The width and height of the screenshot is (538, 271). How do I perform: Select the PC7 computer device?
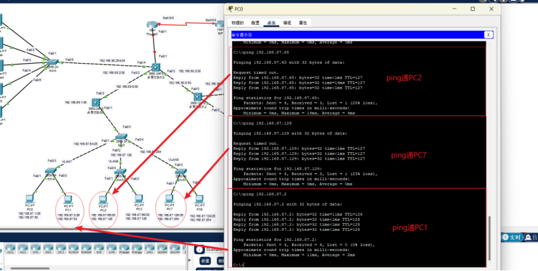pos(169,199)
